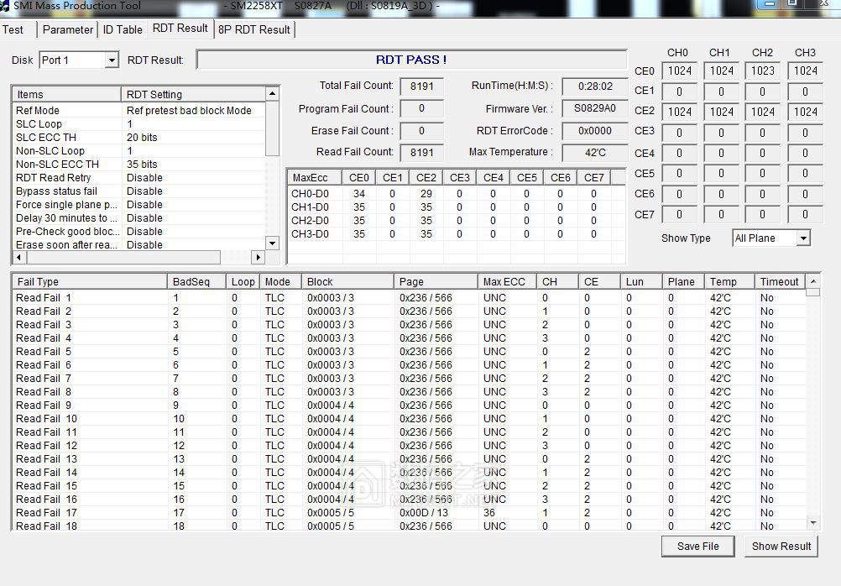Click the Show Result button
Viewport: 841px width, 586px height.
(x=781, y=546)
